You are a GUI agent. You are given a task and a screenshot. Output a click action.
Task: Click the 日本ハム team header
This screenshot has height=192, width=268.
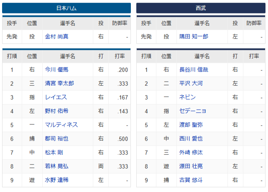pos(66,8)
